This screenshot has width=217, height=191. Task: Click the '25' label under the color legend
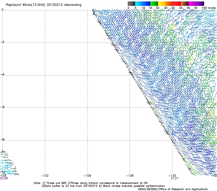pyautogui.click(x=165, y=8)
